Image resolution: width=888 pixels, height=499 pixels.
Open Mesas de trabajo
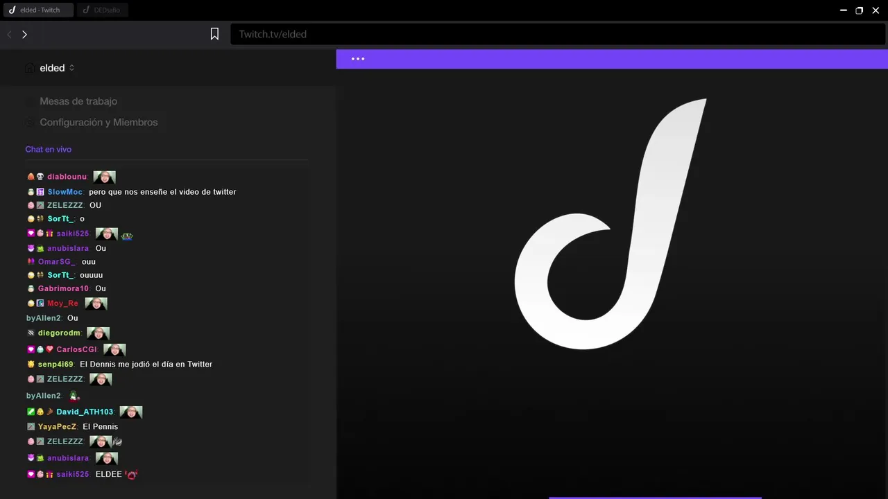(x=78, y=101)
